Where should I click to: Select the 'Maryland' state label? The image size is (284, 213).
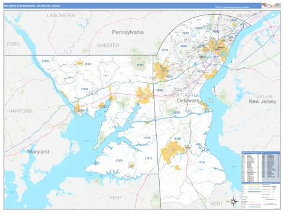click(38, 151)
